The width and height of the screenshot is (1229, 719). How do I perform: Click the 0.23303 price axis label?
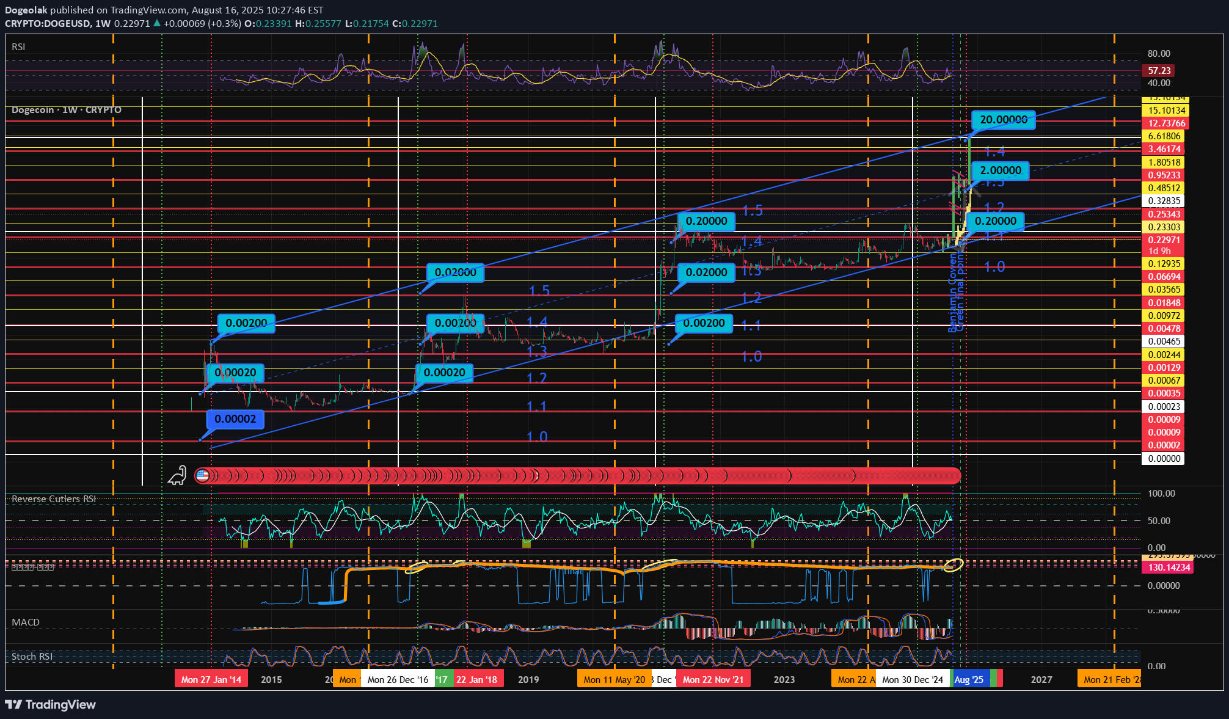tap(1163, 227)
